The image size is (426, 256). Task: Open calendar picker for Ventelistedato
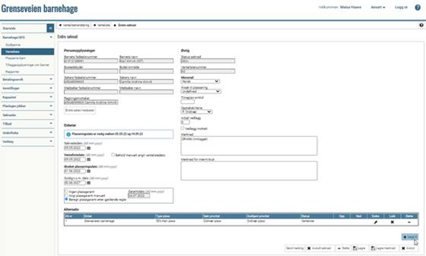(89, 159)
